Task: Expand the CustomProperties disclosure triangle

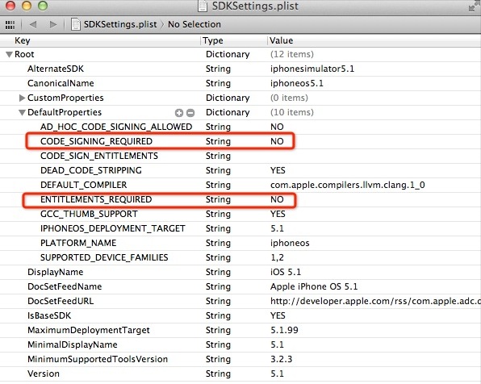Action: pyautogui.click(x=22, y=98)
